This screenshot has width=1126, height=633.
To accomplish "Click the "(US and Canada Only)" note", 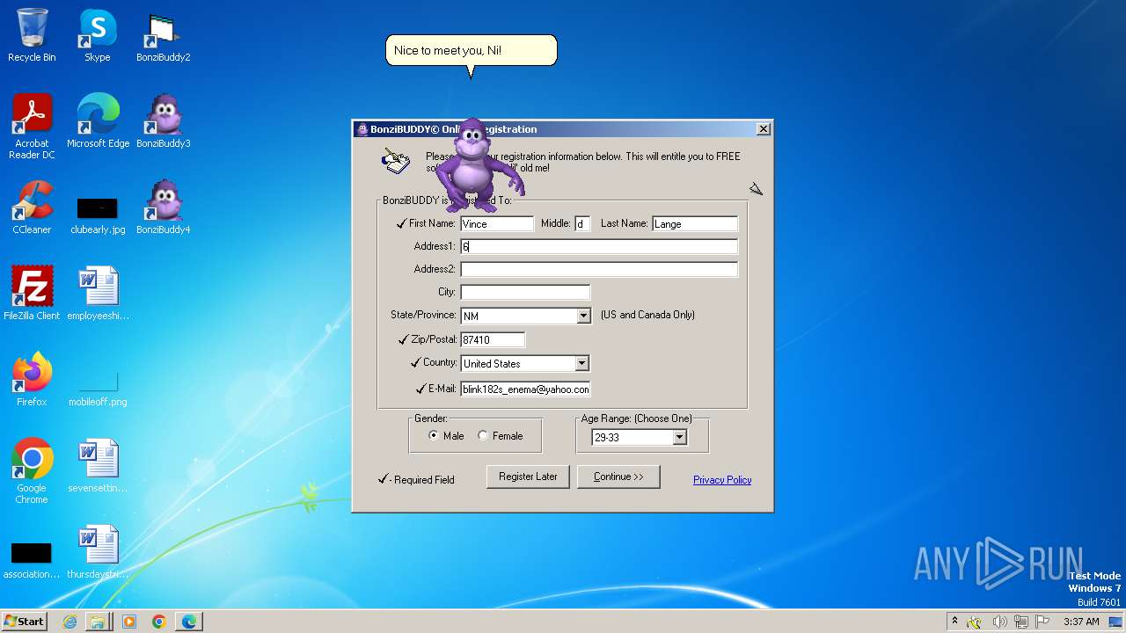I will point(647,315).
